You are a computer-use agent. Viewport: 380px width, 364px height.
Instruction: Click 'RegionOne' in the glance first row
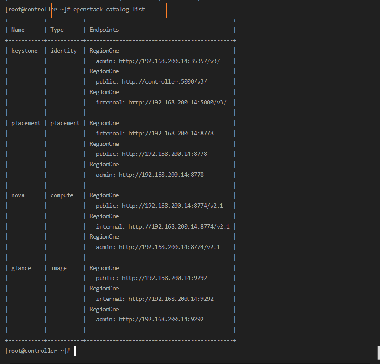point(104,268)
